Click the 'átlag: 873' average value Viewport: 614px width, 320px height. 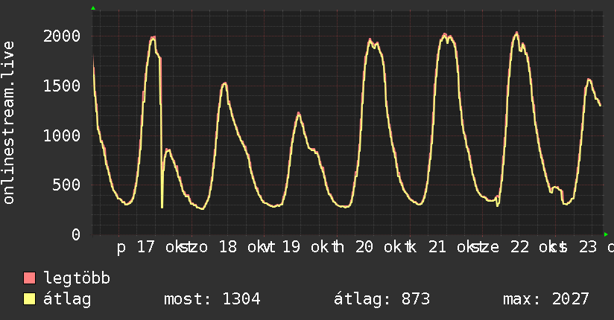[x=382, y=300]
